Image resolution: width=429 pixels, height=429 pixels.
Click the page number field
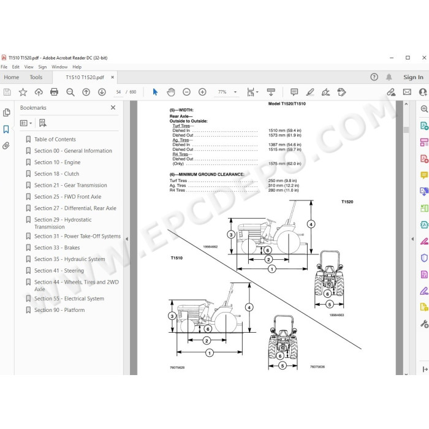(118, 92)
